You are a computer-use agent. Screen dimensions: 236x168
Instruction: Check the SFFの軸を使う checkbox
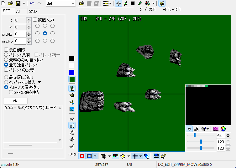click(11, 92)
